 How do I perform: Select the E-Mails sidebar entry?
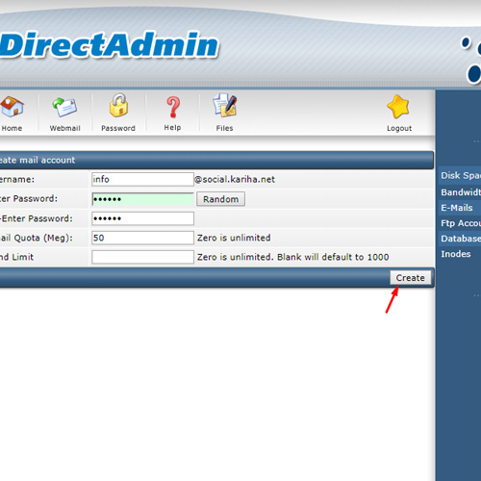pyautogui.click(x=460, y=208)
